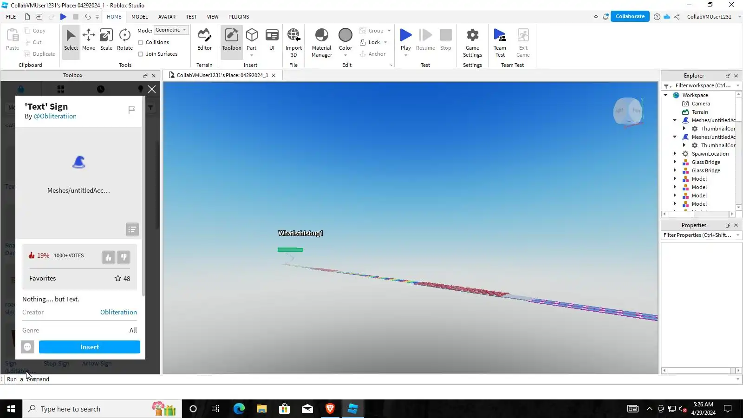Switch to the TEST tab
Viewport: 743px width, 418px height.
click(191, 17)
